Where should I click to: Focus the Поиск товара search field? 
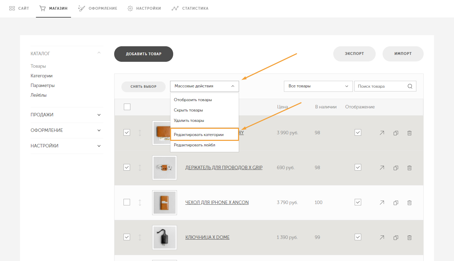pos(381,86)
